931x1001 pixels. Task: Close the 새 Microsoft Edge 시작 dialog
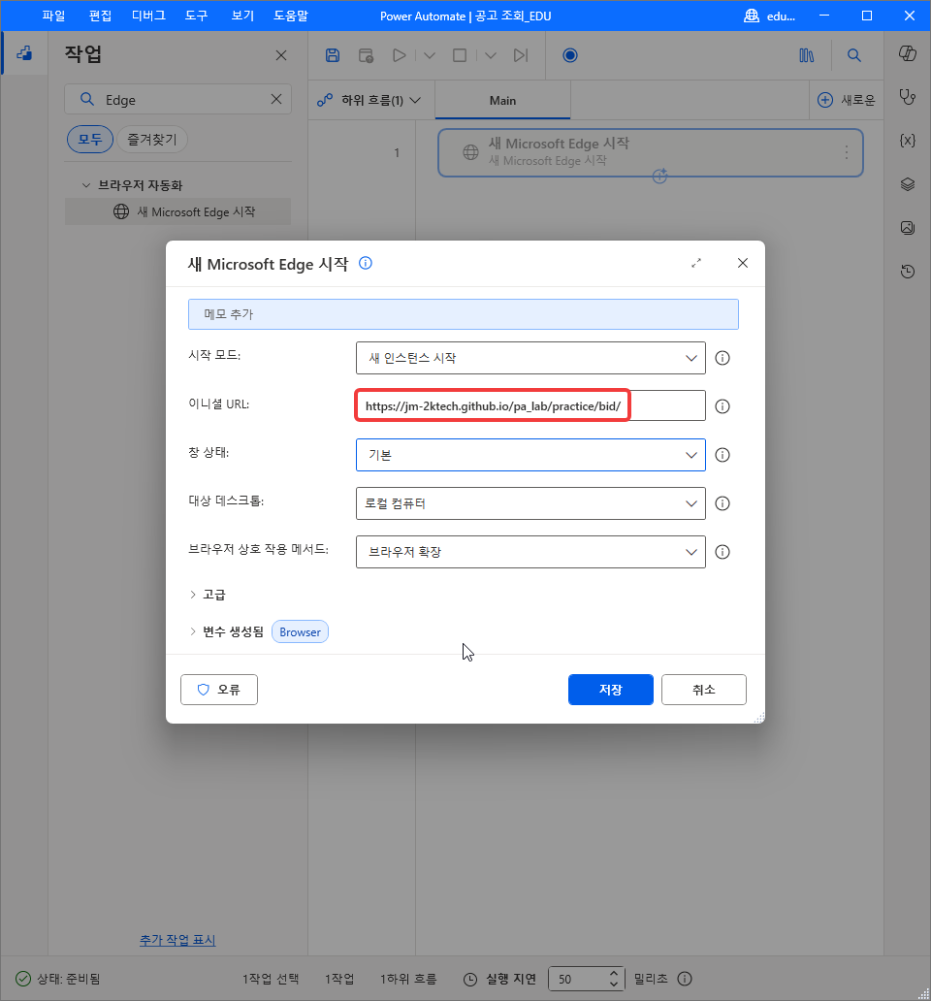coord(743,263)
